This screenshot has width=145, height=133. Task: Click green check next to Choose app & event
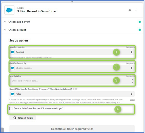click(x=140, y=22)
